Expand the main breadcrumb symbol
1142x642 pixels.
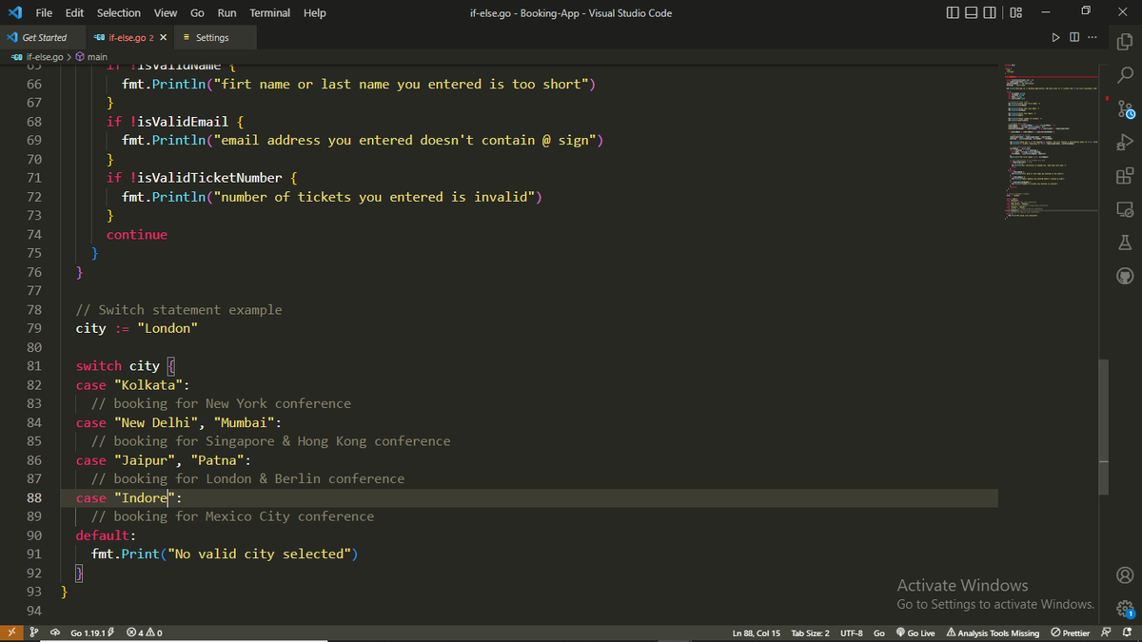96,56
